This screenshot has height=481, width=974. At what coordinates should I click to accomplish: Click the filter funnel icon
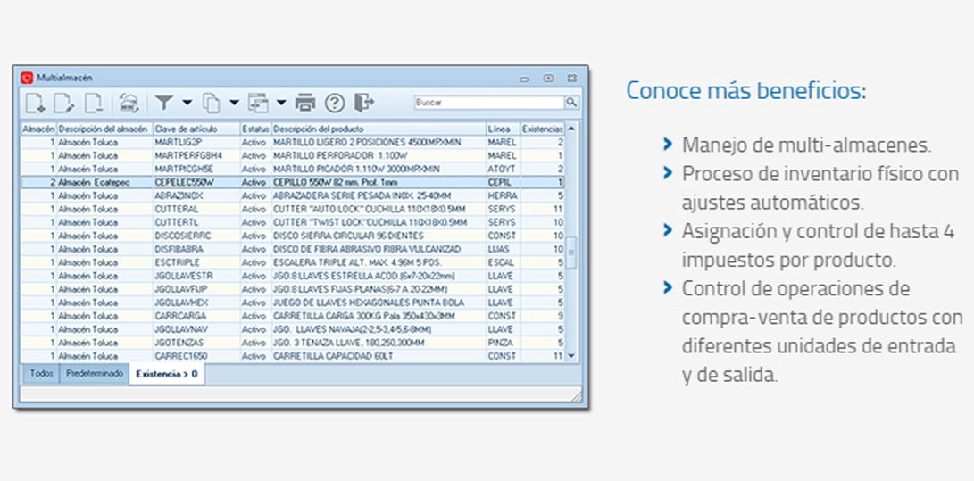pyautogui.click(x=164, y=103)
